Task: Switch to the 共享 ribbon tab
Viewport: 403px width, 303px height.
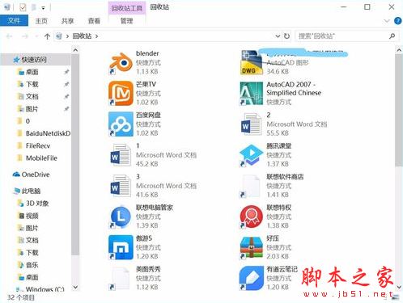Action: 67,21
